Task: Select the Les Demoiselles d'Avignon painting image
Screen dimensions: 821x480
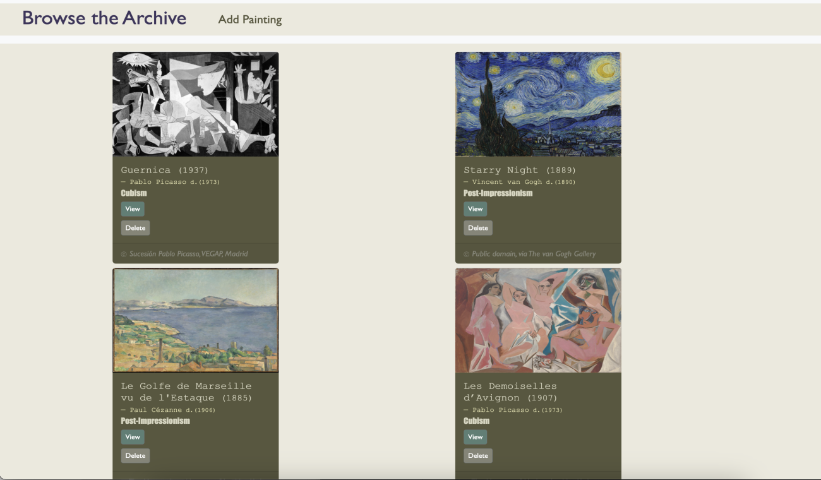Action: pyautogui.click(x=538, y=320)
